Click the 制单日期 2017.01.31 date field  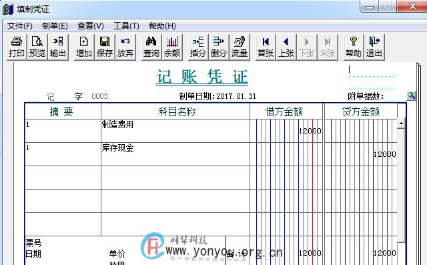[236, 96]
